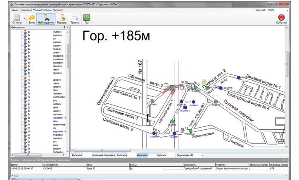Open the Меню menu
Image resolution: width=299 pixels, height=180 pixels.
[15, 10]
